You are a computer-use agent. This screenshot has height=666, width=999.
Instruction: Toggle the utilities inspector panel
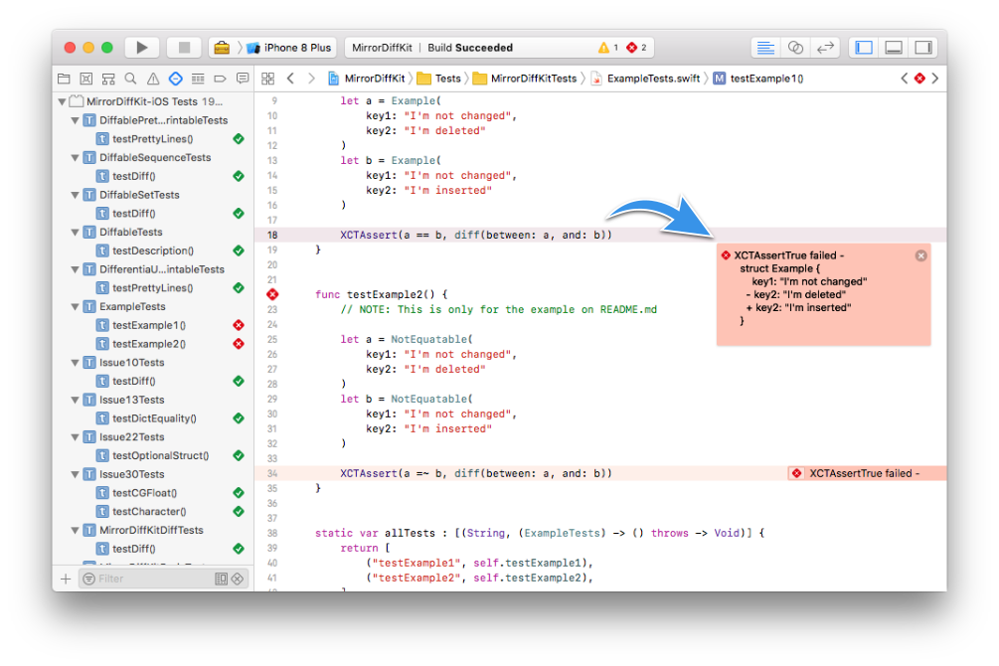pos(923,47)
